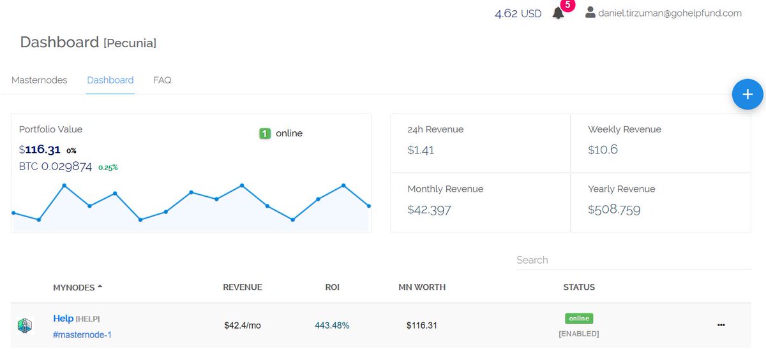Click the Help coin logo icon
This screenshot has width=766, height=358.
(25, 326)
